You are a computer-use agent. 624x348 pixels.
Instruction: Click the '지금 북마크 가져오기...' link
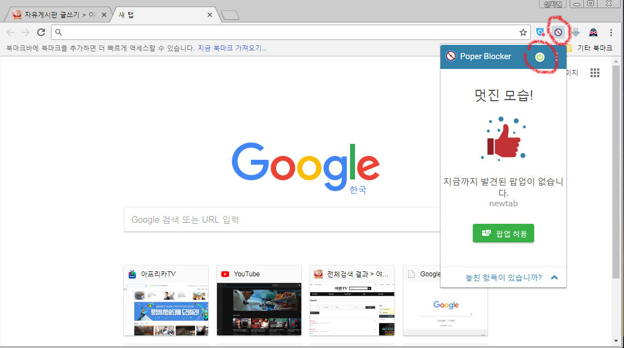coord(232,48)
